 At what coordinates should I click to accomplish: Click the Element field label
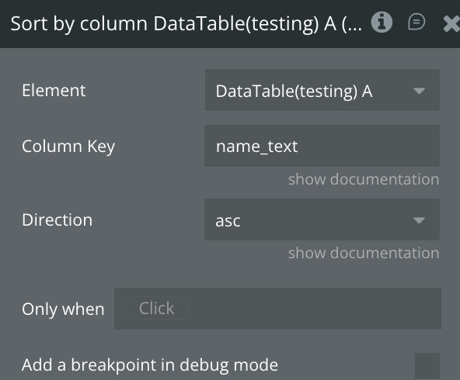click(54, 90)
